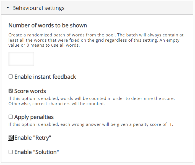Uncheck the Score words checkbox

point(11,91)
